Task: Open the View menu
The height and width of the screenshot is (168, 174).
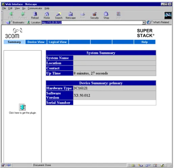Action: click(x=17, y=8)
